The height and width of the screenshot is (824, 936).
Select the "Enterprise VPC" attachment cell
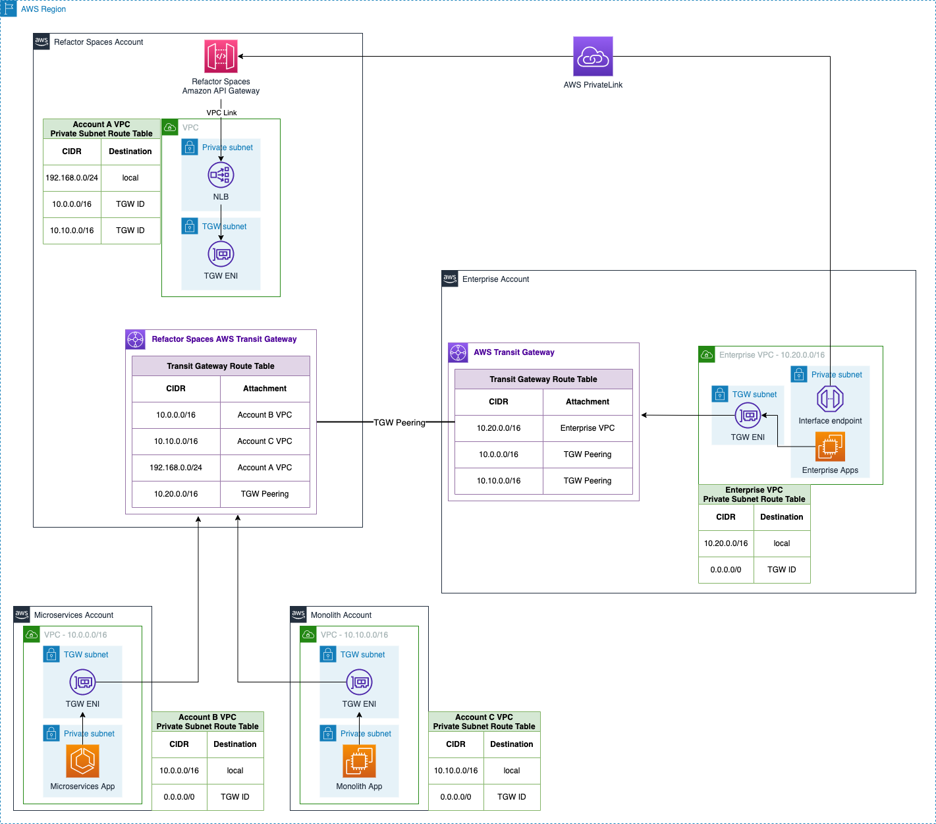pos(588,428)
